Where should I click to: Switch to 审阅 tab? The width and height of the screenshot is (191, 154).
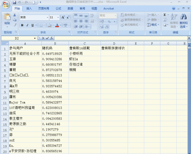pos(82,8)
